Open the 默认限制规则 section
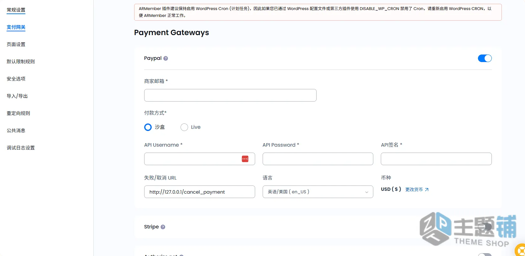Screen dimensions: 525x256 pyautogui.click(x=21, y=62)
